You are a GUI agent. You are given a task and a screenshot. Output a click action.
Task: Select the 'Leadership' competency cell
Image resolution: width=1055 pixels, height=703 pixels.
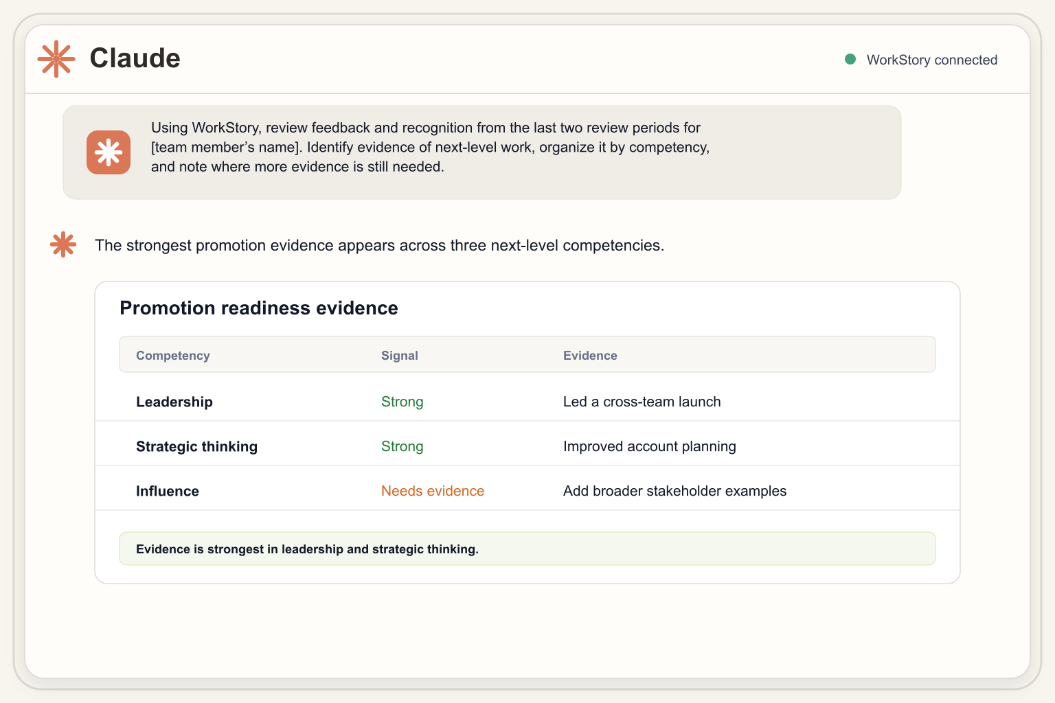click(174, 402)
